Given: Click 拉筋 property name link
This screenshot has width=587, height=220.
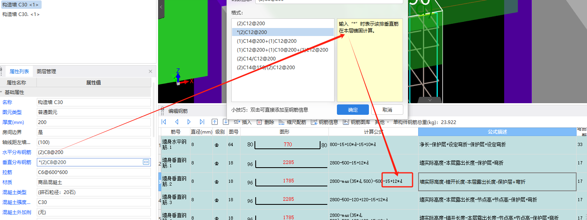Looking at the screenshot, I should coord(7,172).
